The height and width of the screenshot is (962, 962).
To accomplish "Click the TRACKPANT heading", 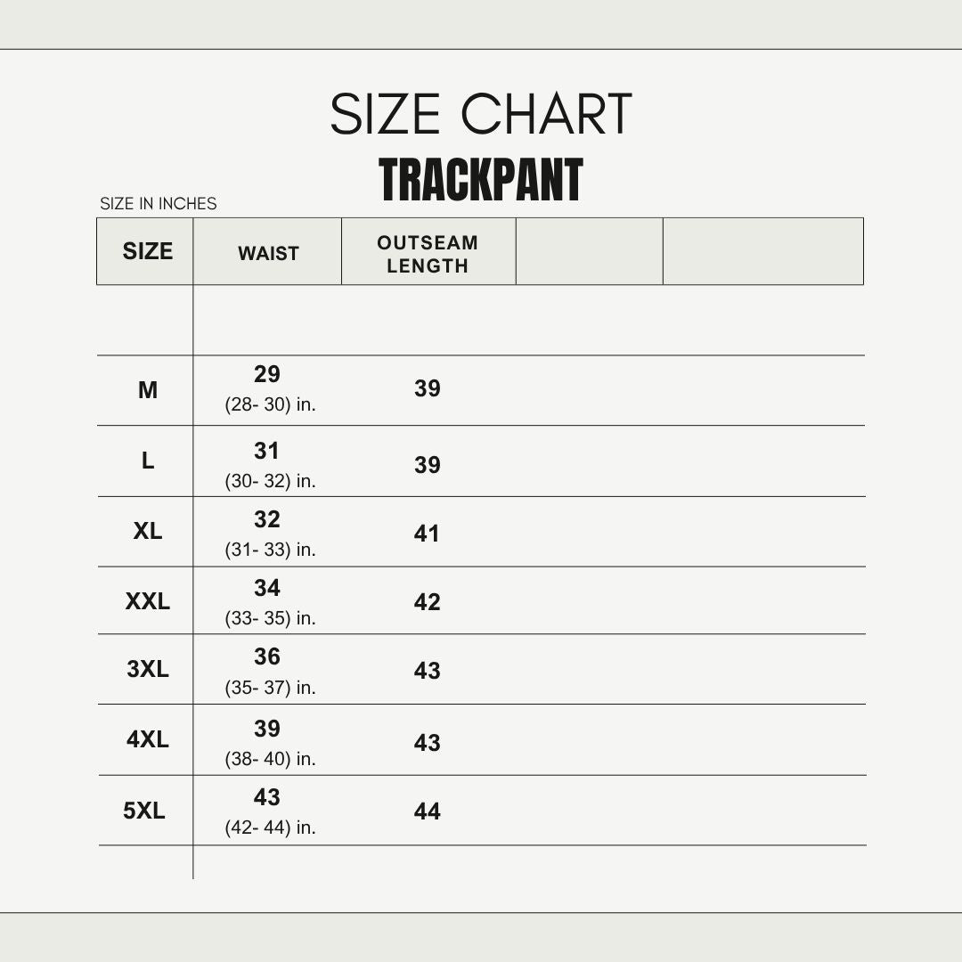I will tap(481, 180).
